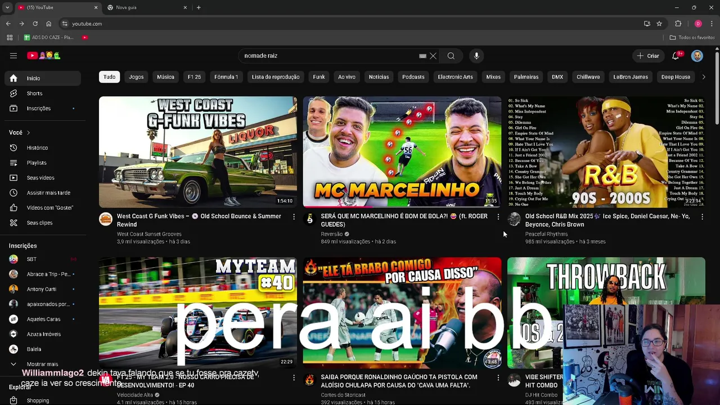This screenshot has width=720, height=405.
Task: Select the Música filter chip
Action: point(165,77)
